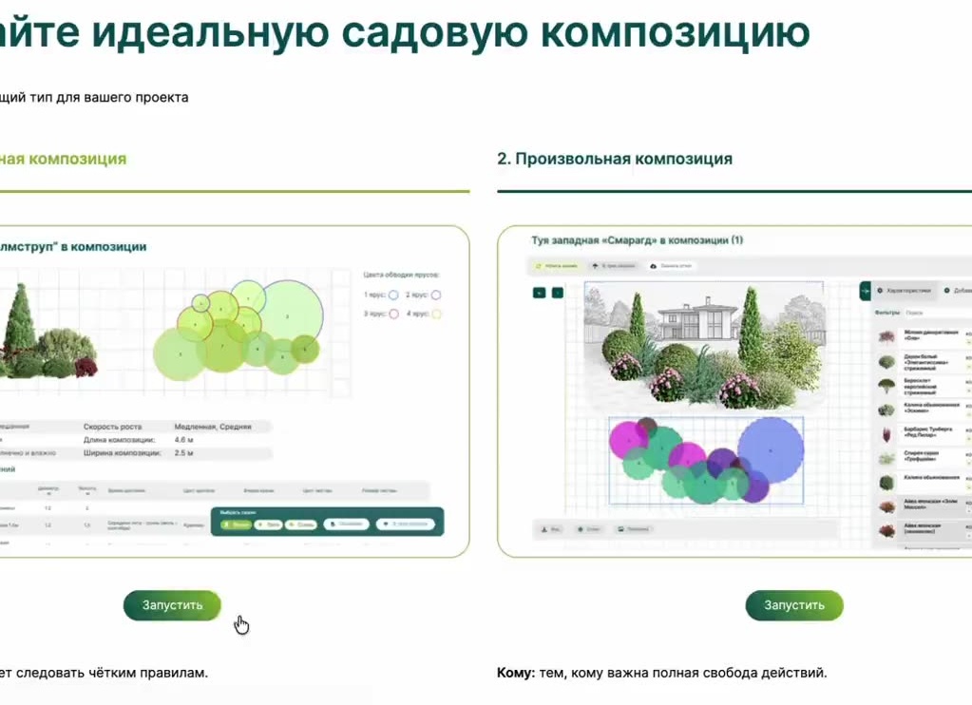This screenshot has height=705, width=972.
Task: Click the 'Ширина композиции:' label
Action: (x=123, y=453)
